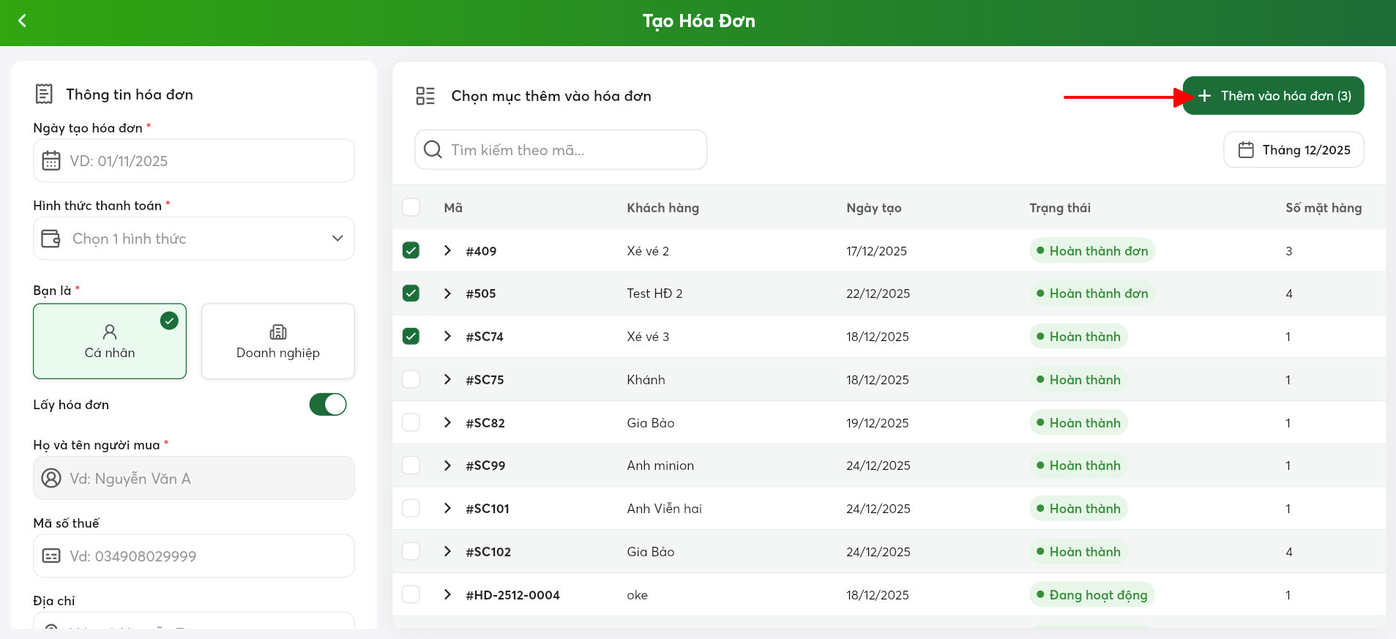
Task: Click Thêm vào hóa đơn (3) button
Action: 1273,96
